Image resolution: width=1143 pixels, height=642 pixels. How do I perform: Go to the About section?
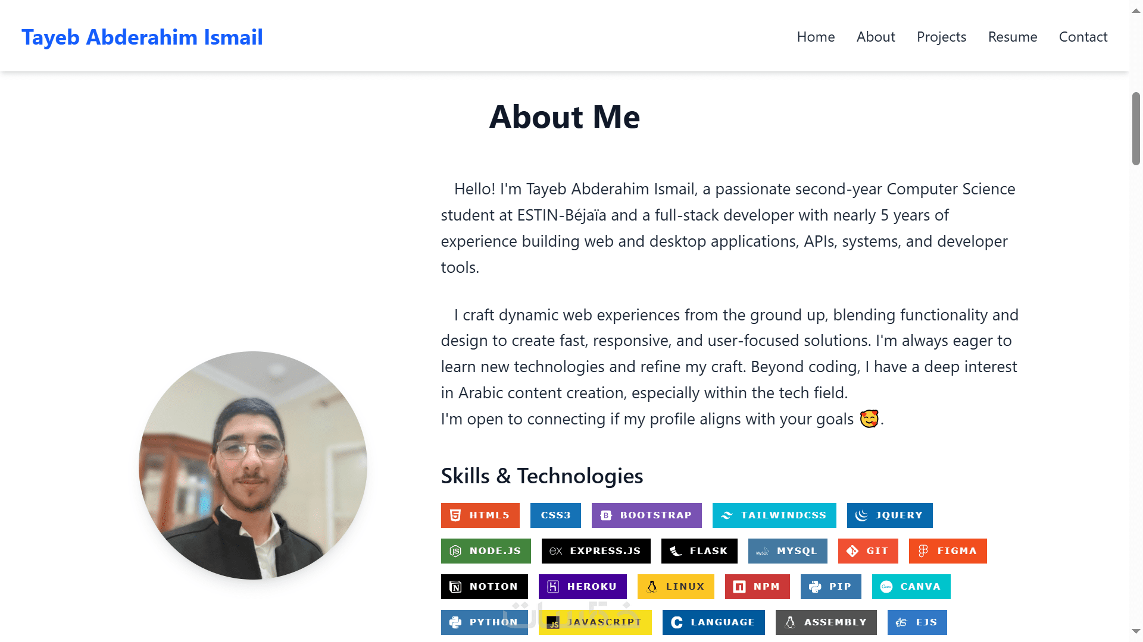tap(876, 37)
